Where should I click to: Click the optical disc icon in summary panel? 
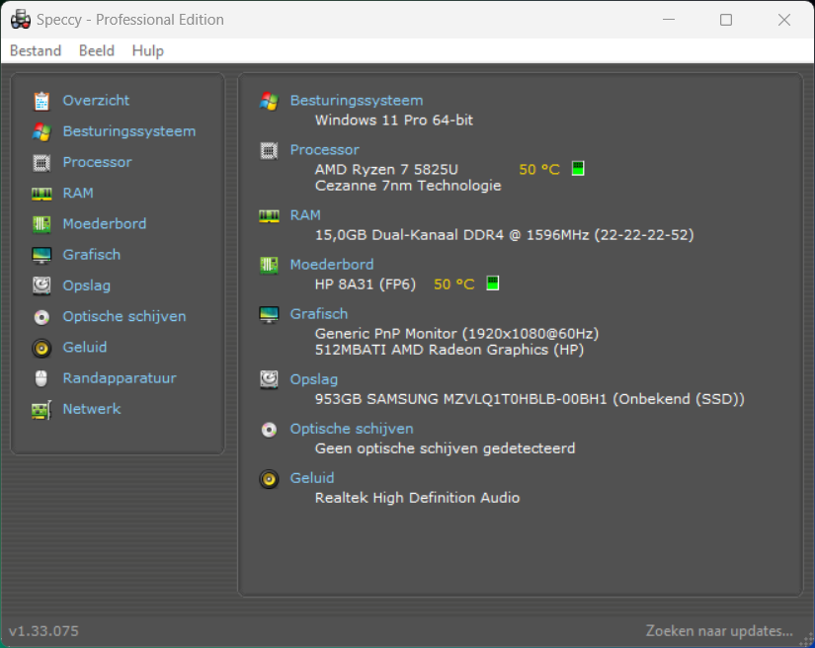point(269,430)
